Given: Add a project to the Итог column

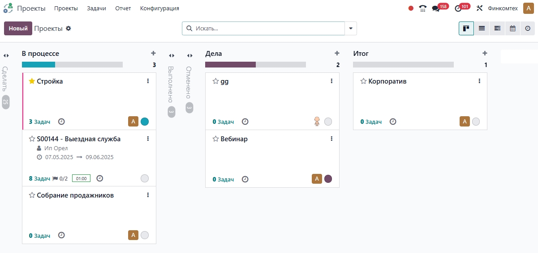Looking at the screenshot, I should click(485, 53).
